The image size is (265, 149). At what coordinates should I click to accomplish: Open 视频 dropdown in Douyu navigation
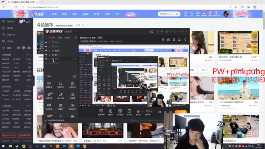86,14
